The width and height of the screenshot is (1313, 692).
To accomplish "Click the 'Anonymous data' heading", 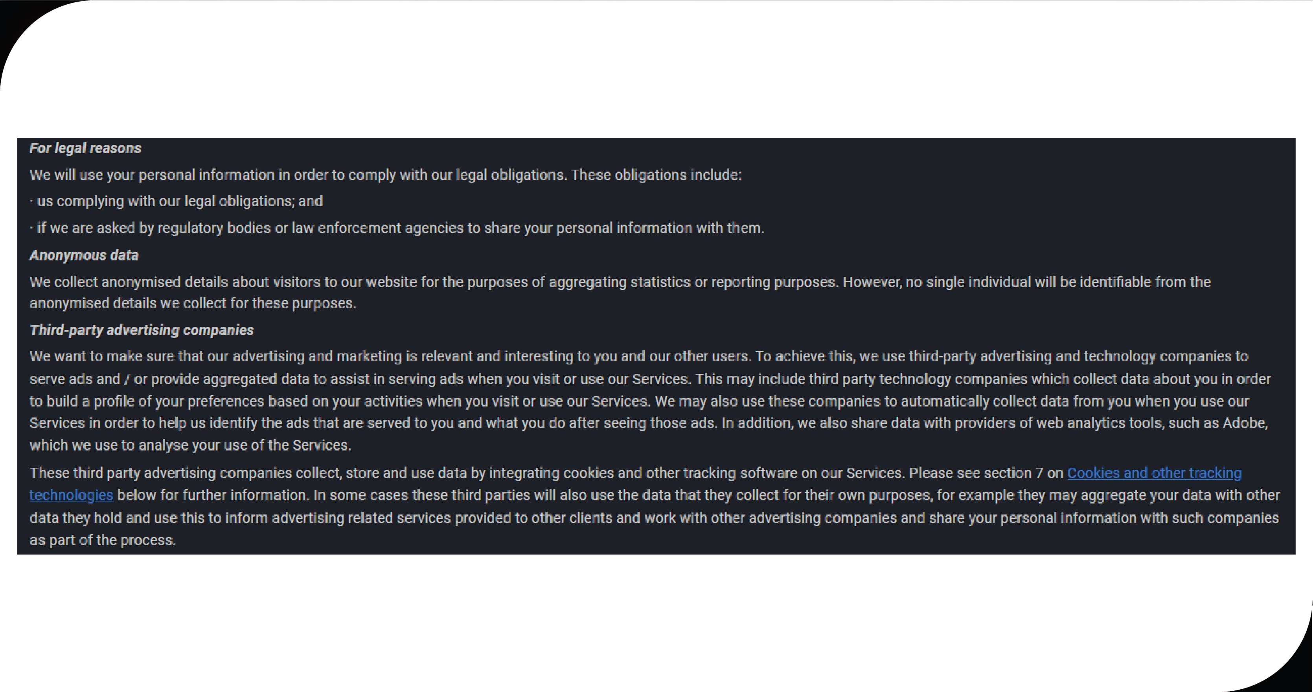I will tap(84, 255).
